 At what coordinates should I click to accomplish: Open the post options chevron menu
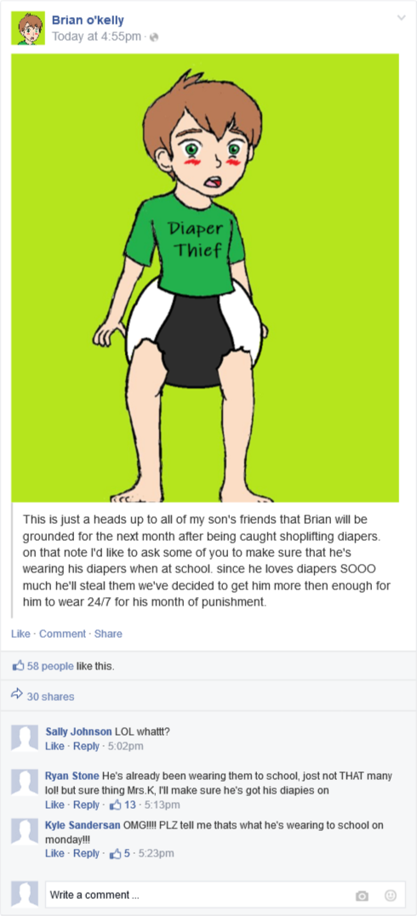pyautogui.click(x=401, y=18)
